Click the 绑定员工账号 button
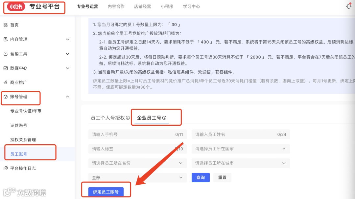The width and height of the screenshot is (355, 199). tap(106, 192)
